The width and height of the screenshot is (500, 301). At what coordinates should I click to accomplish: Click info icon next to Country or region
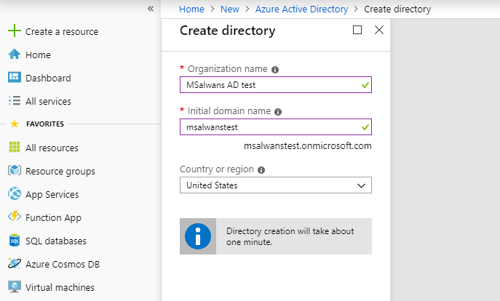(261, 170)
